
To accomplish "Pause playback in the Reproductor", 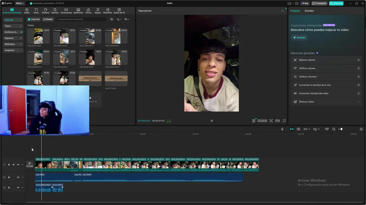I will pos(212,121).
